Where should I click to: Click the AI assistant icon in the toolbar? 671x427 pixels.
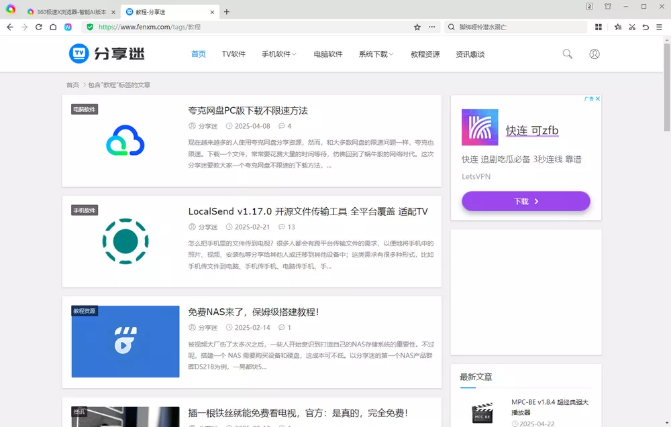[x=68, y=27]
